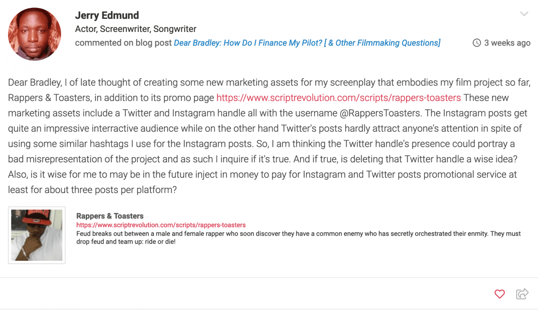Click the 'commented on blog post' label
This screenshot has height=310, width=538.
(x=124, y=43)
